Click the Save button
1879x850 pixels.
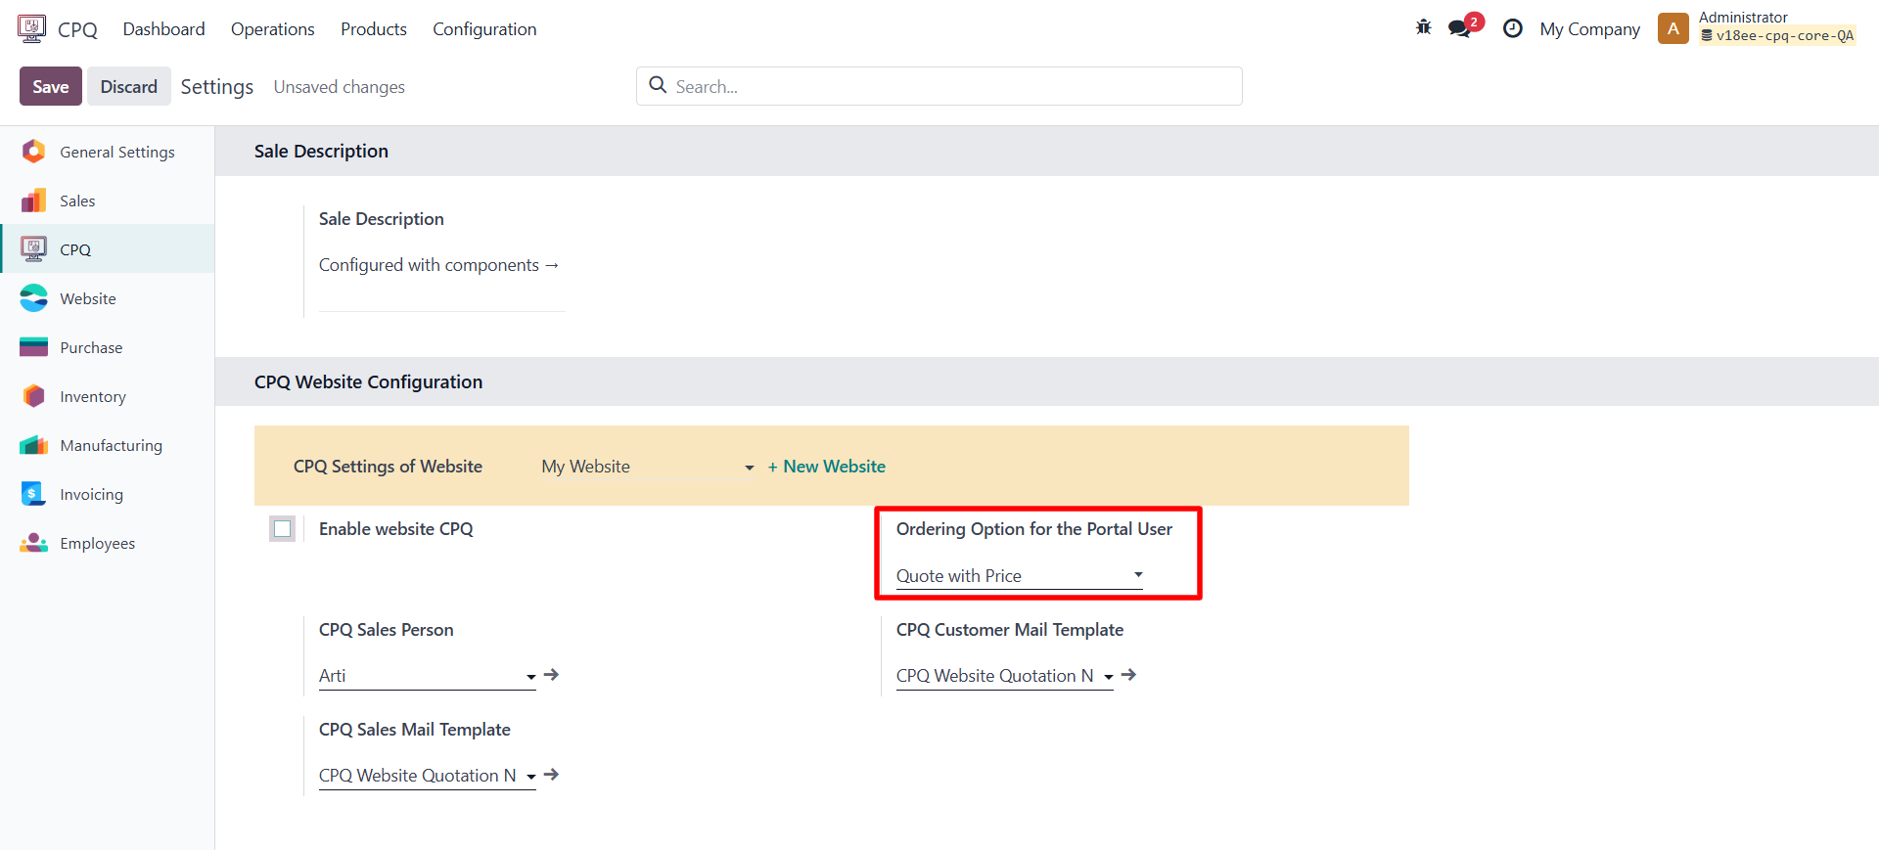(x=50, y=86)
